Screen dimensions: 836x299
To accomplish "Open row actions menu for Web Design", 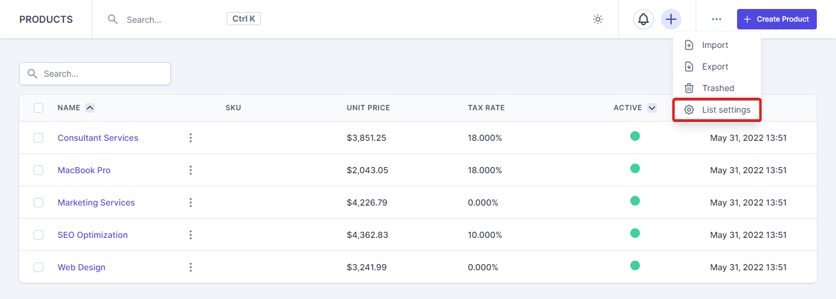I will coord(191,267).
